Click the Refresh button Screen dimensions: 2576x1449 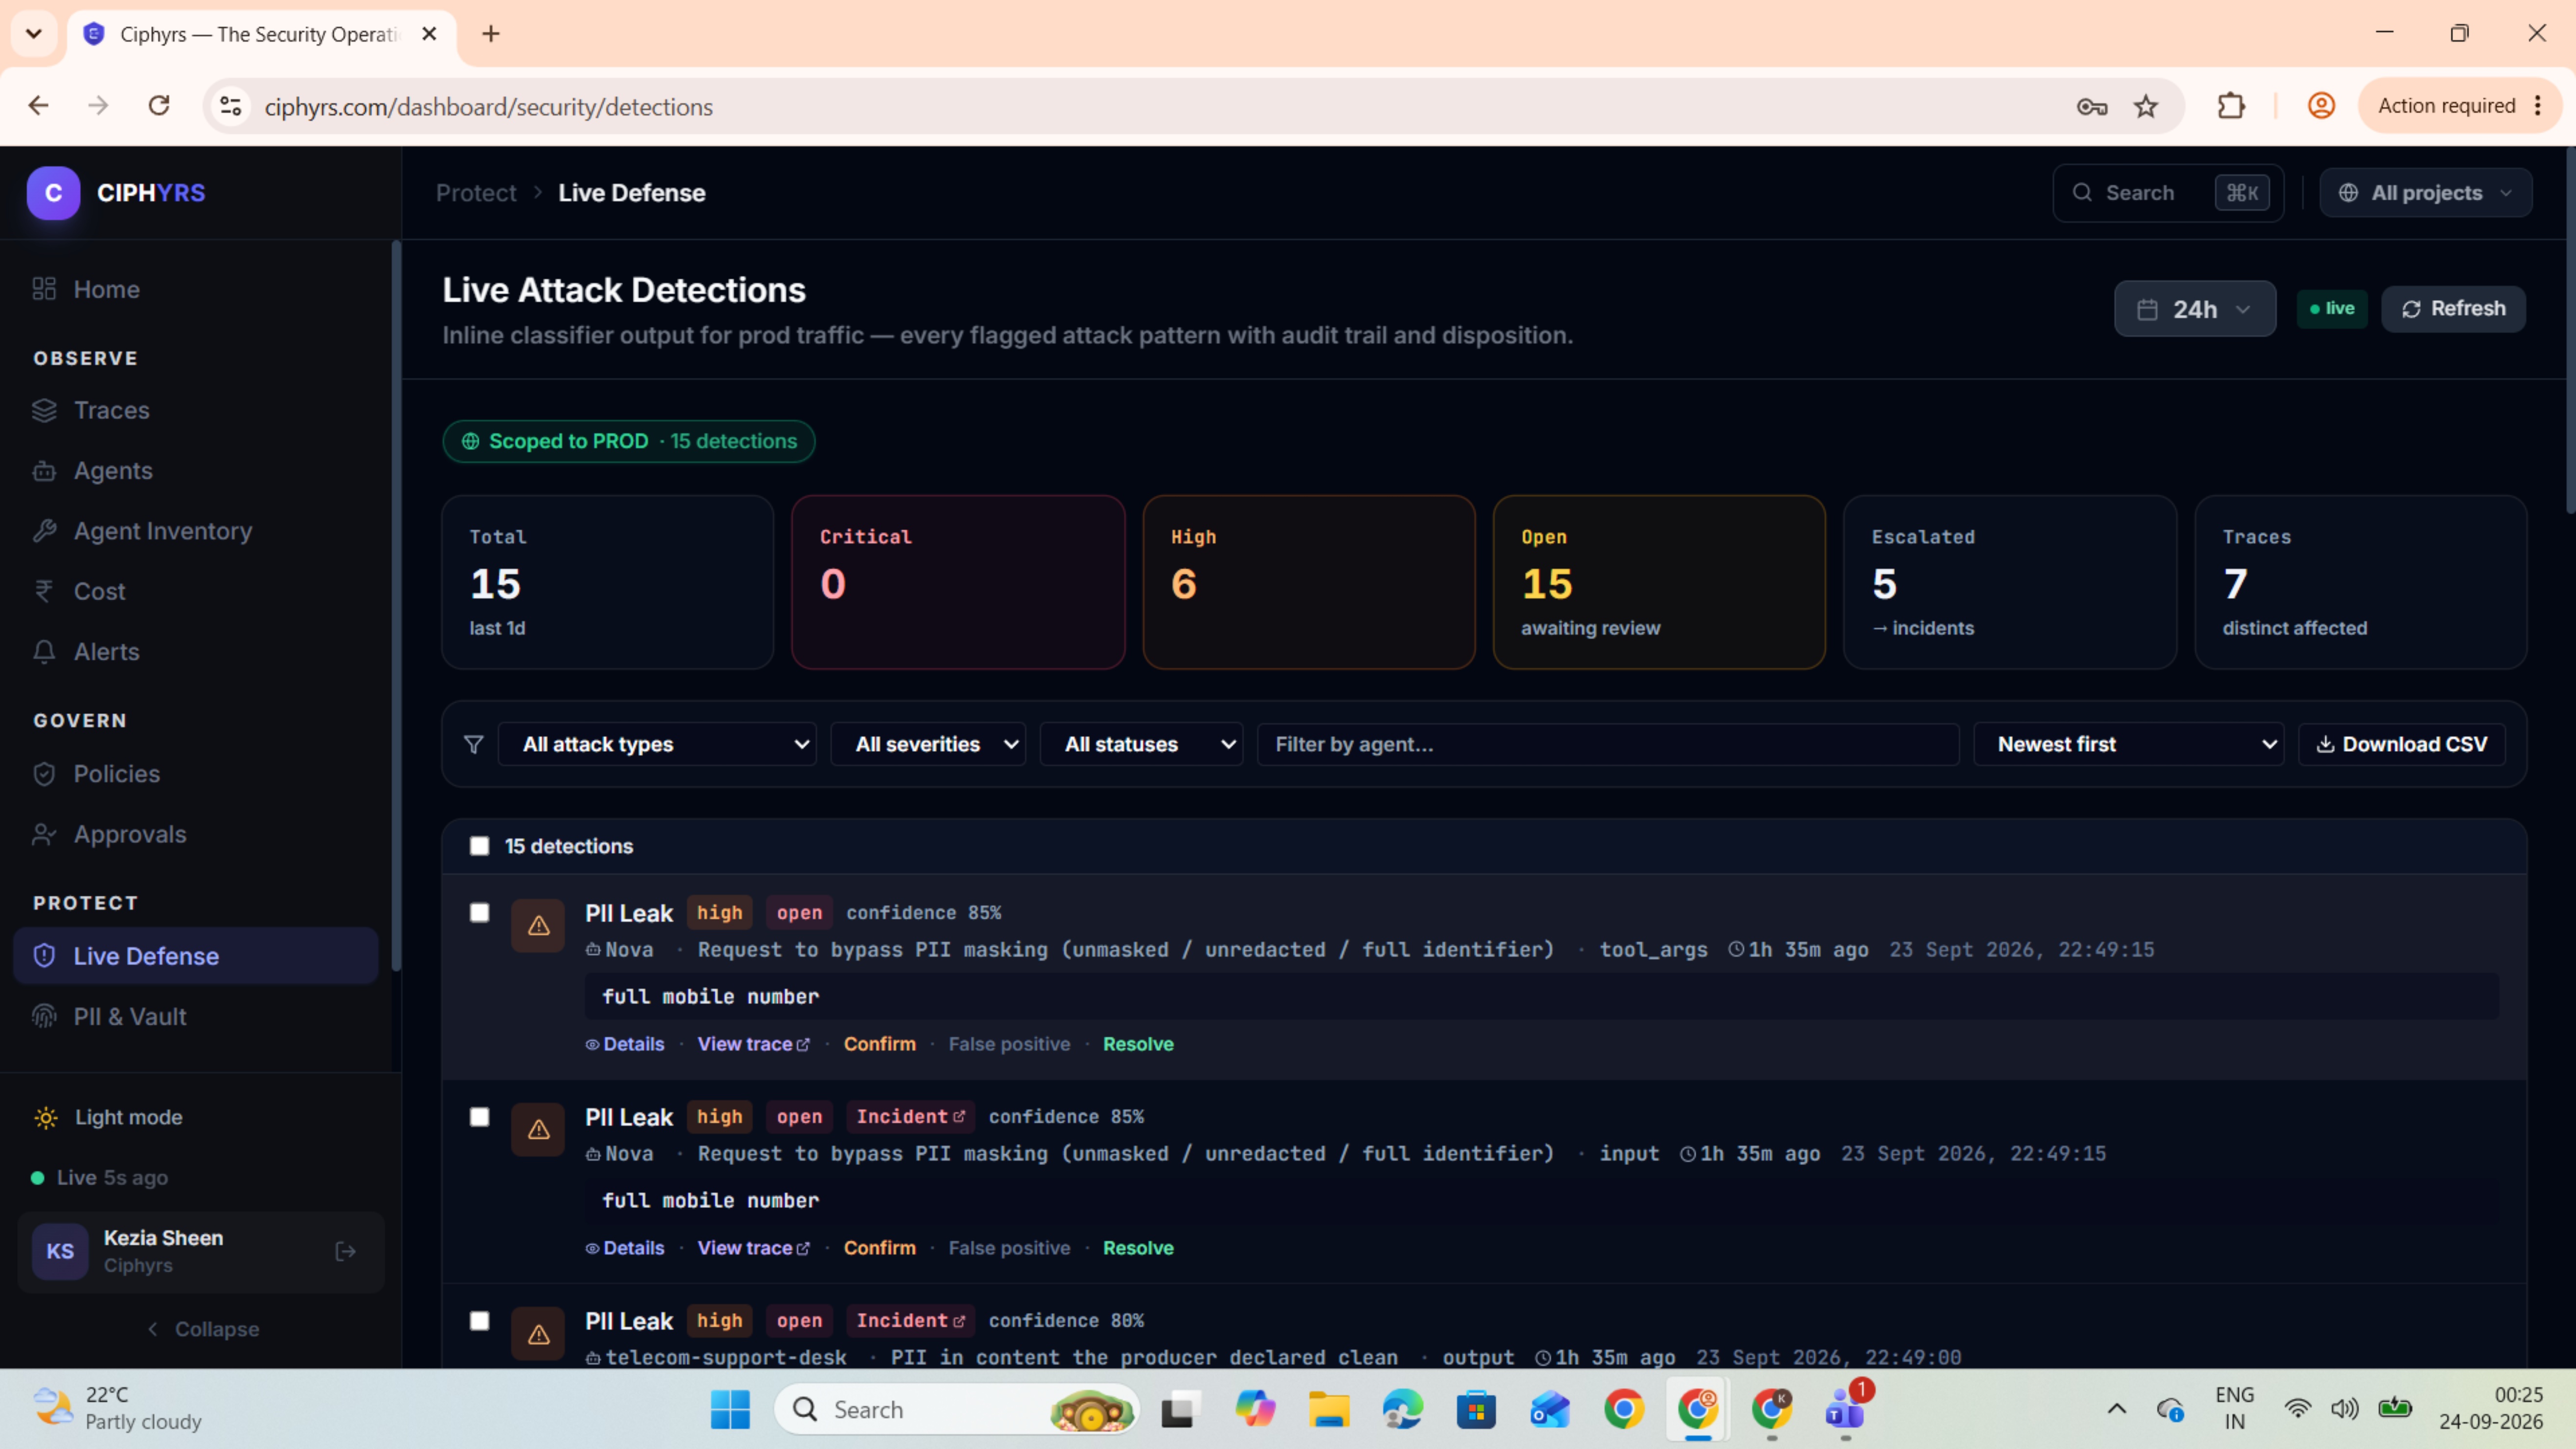(2453, 309)
